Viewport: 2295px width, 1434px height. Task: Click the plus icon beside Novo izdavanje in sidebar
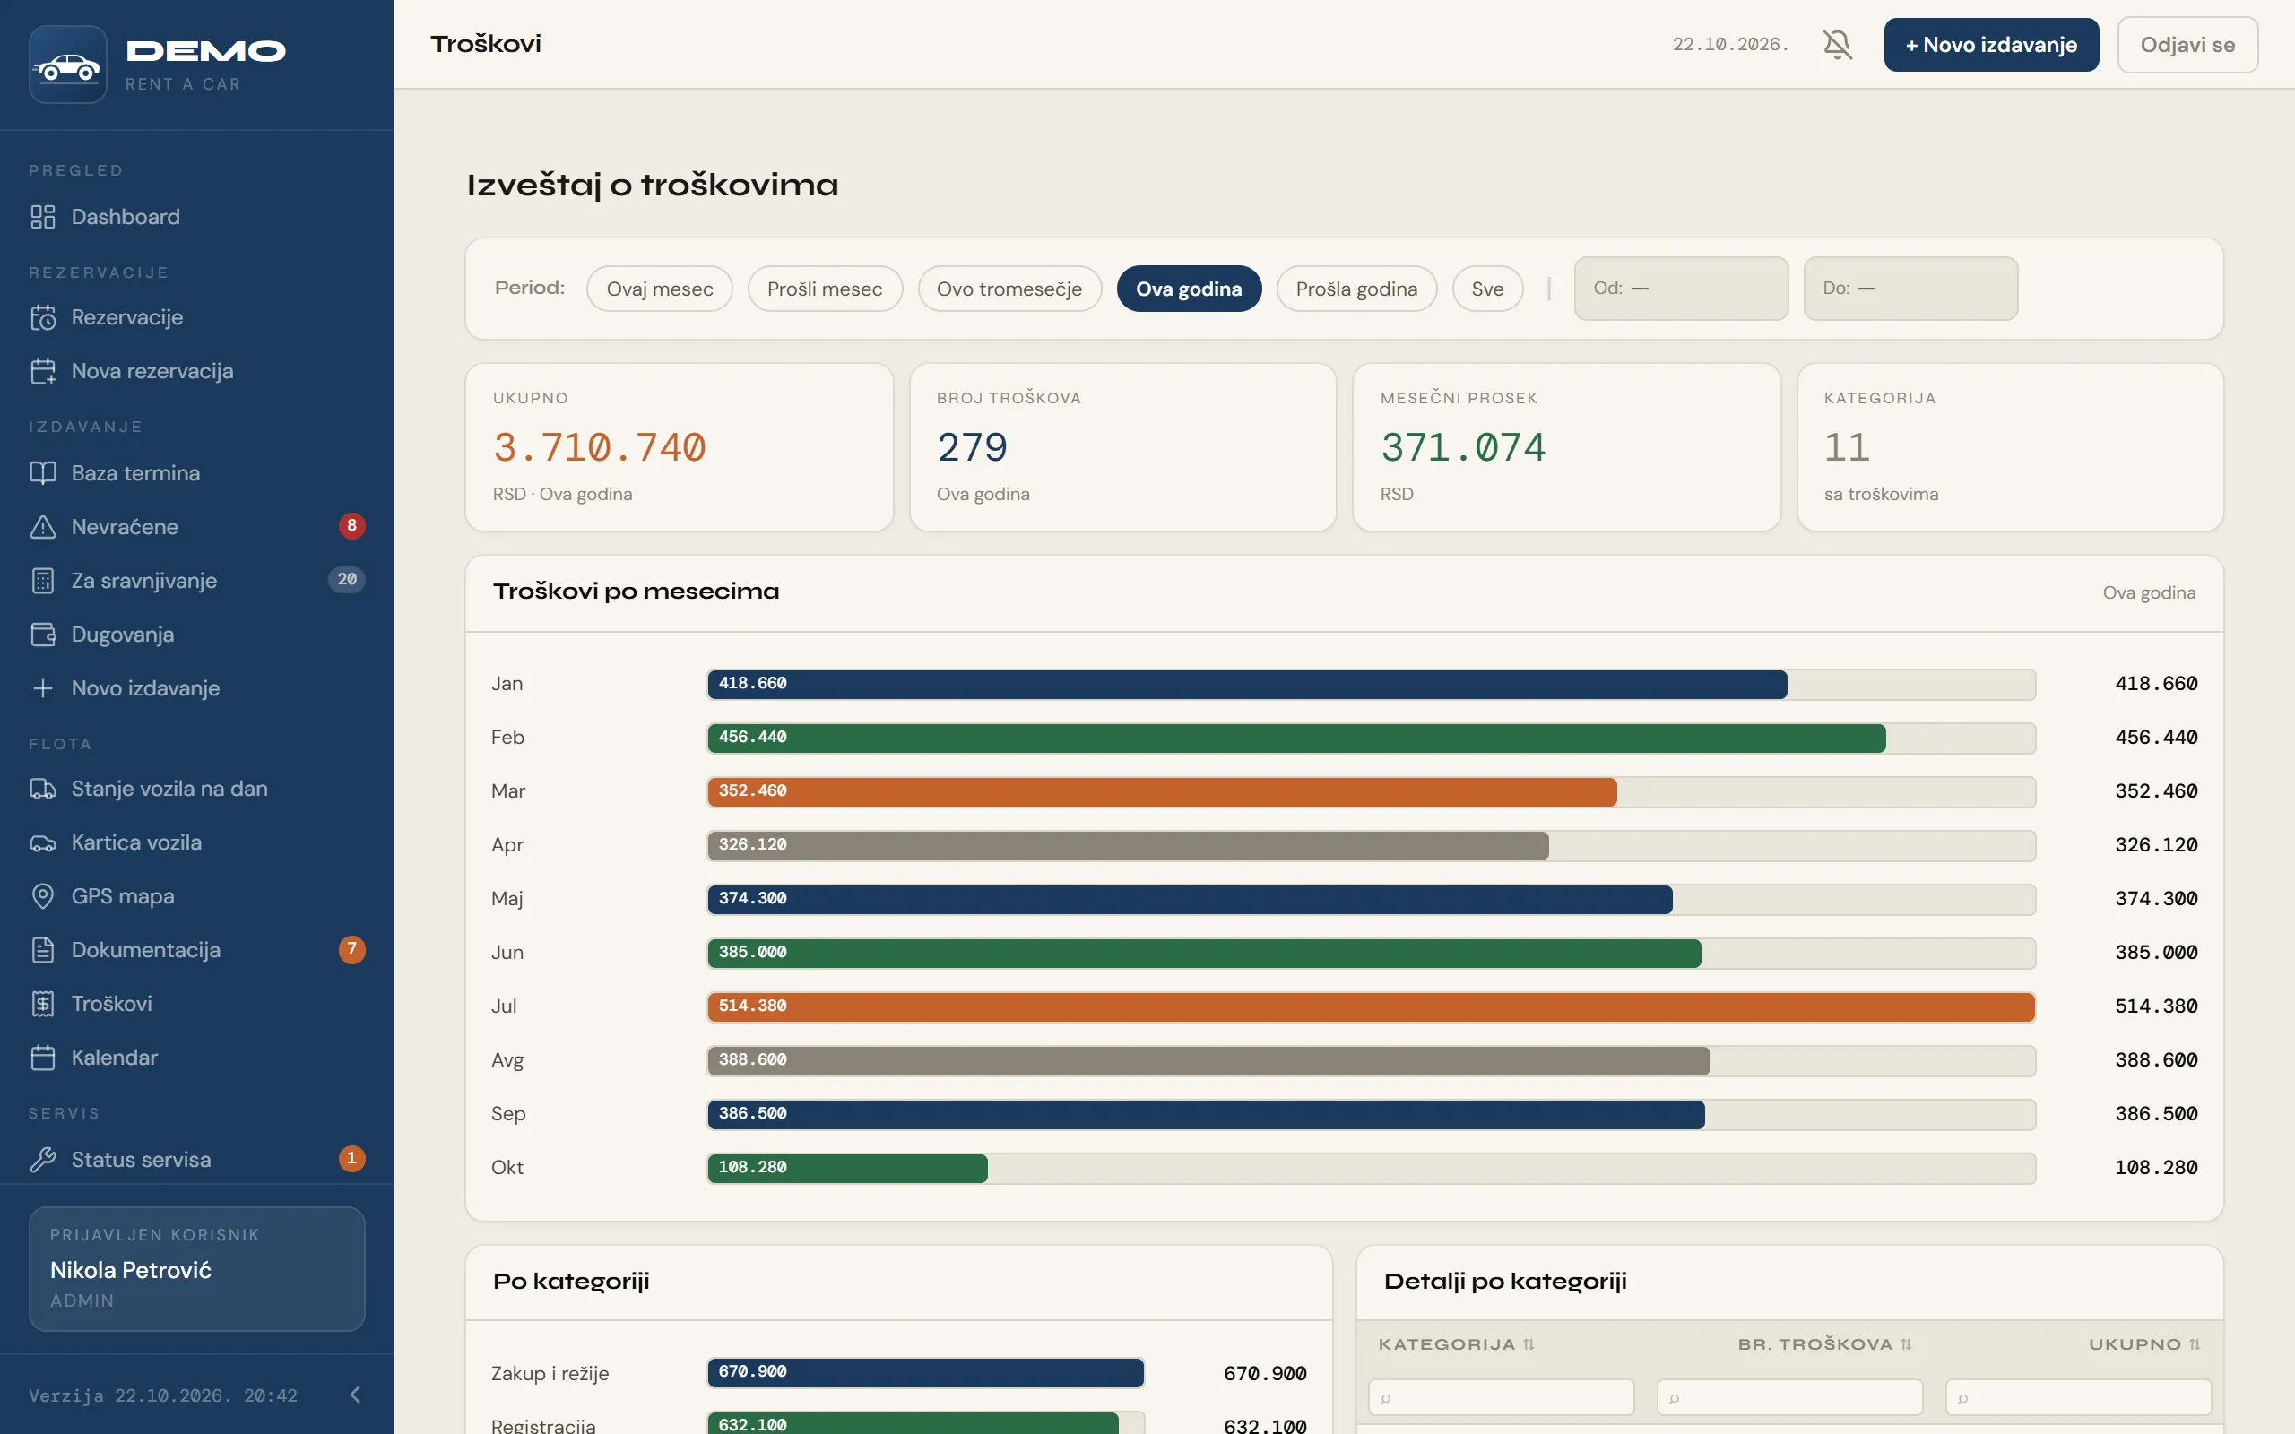pos(43,688)
